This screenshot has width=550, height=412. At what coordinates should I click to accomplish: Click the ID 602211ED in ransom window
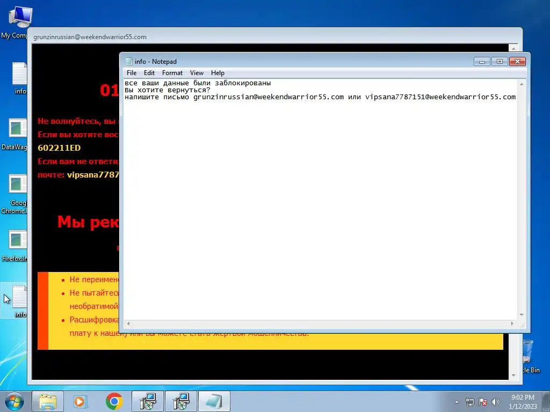(x=59, y=148)
